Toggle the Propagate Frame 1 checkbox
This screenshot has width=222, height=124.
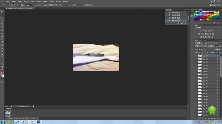(214, 50)
